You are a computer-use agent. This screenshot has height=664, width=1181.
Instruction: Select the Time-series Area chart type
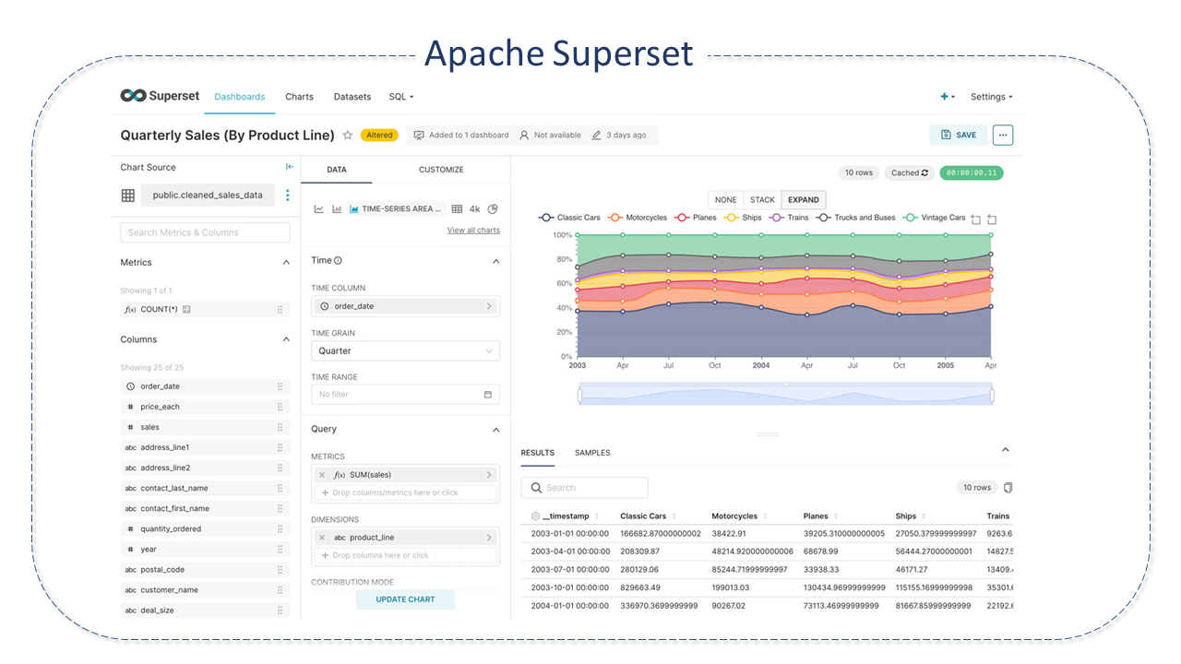pos(396,209)
